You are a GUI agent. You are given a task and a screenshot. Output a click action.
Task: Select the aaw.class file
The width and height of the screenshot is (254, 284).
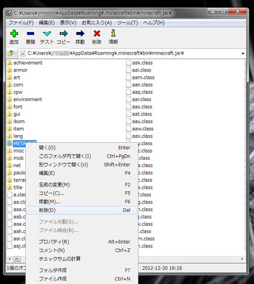(140, 128)
